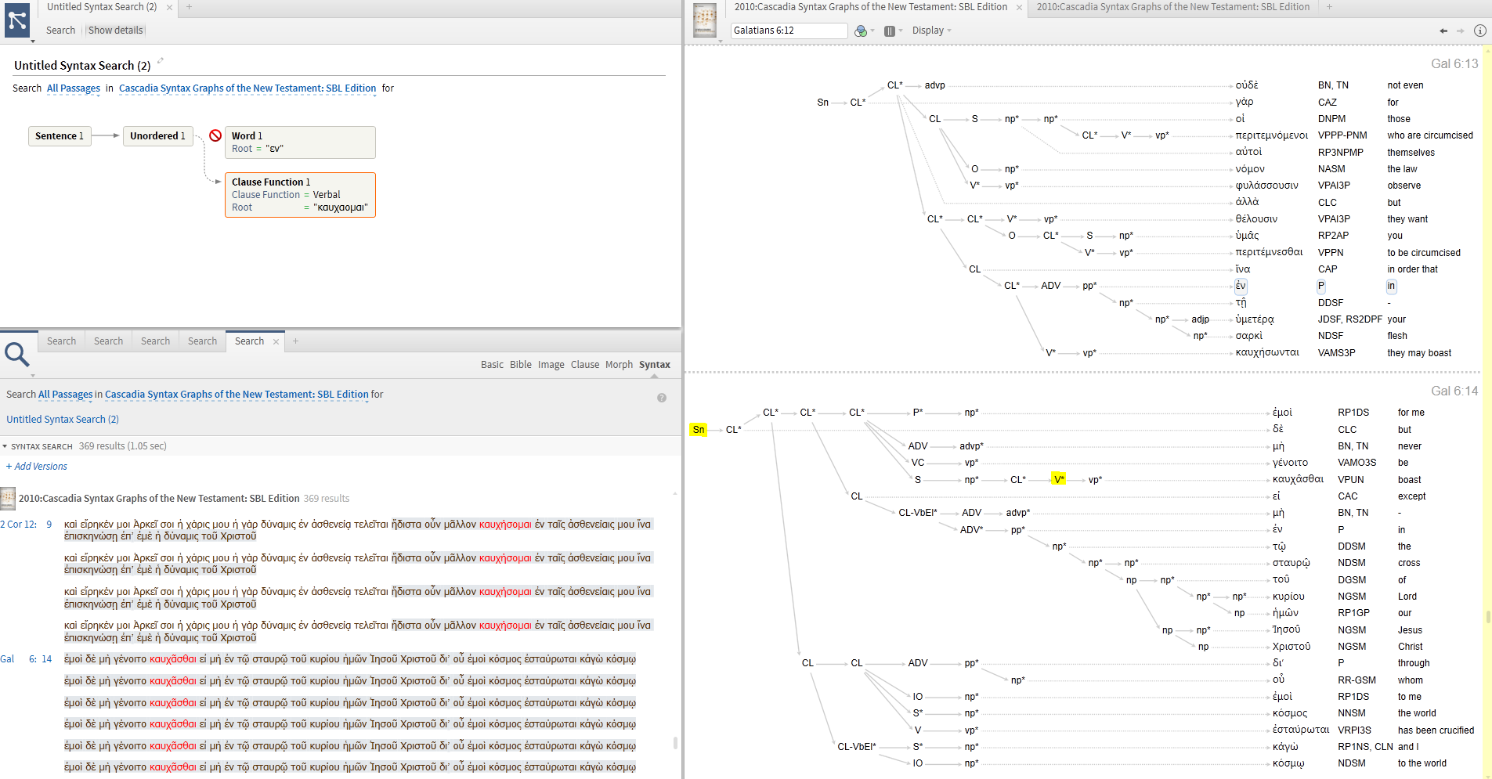
Task: Click the highlighted Sn node in Gal 6:14
Action: coord(699,430)
